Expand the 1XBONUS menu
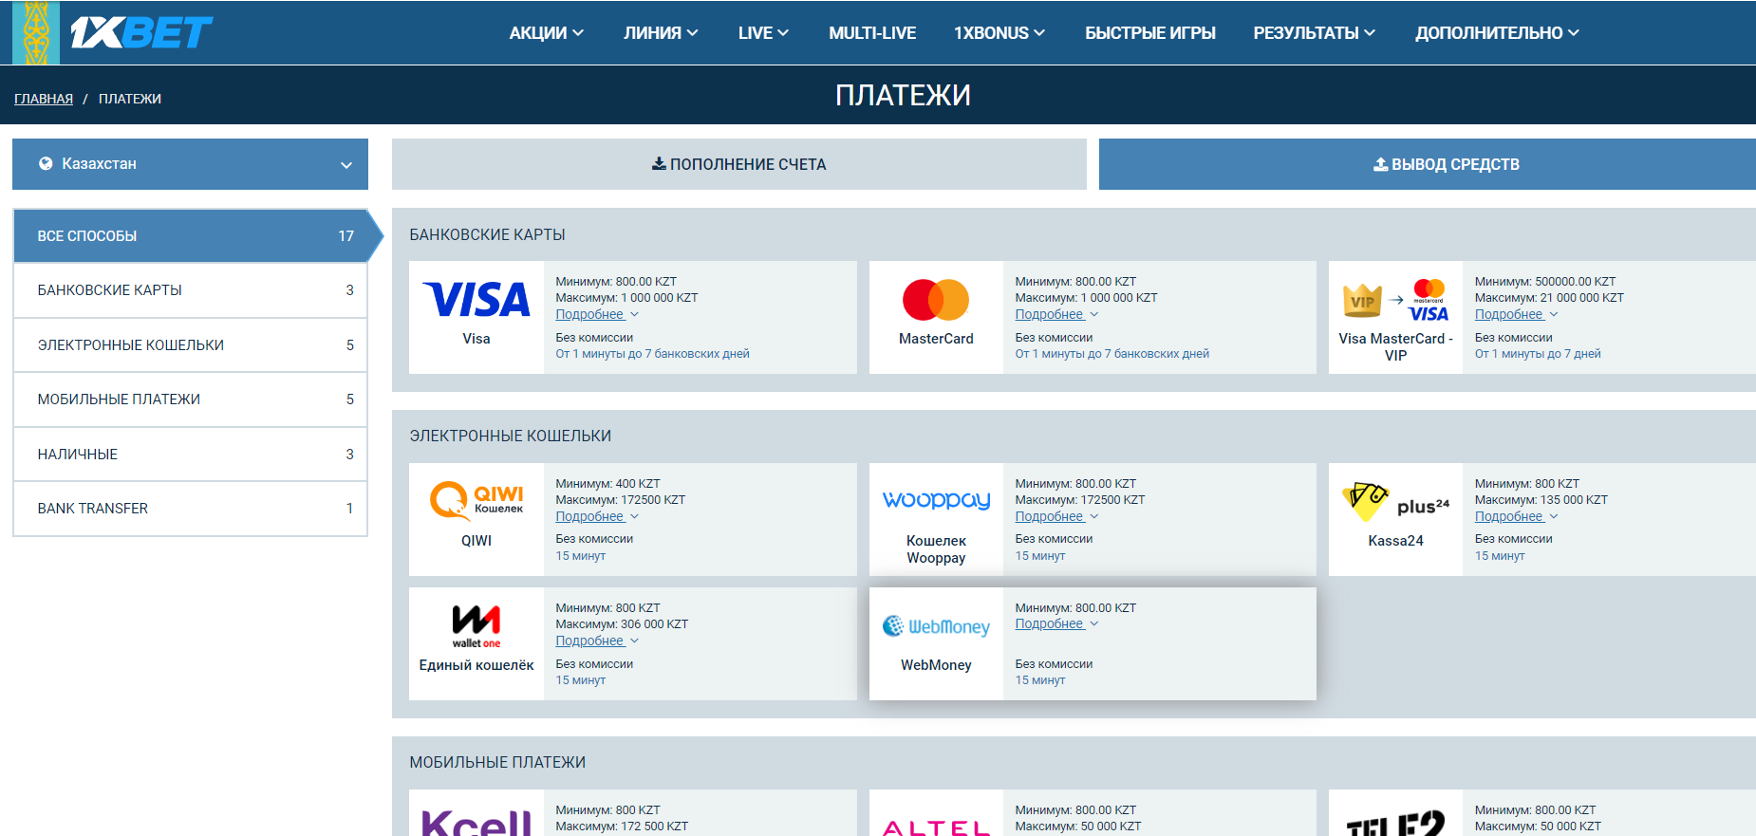 coord(999,33)
